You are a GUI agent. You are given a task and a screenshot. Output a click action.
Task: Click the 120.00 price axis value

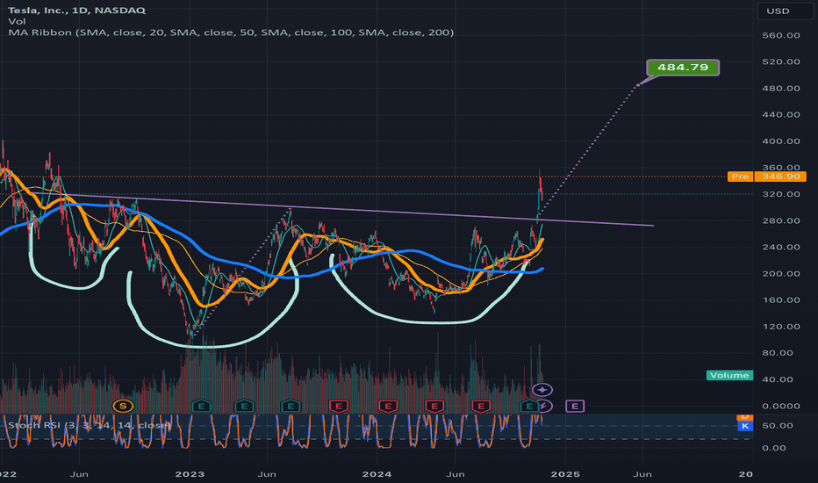780,327
